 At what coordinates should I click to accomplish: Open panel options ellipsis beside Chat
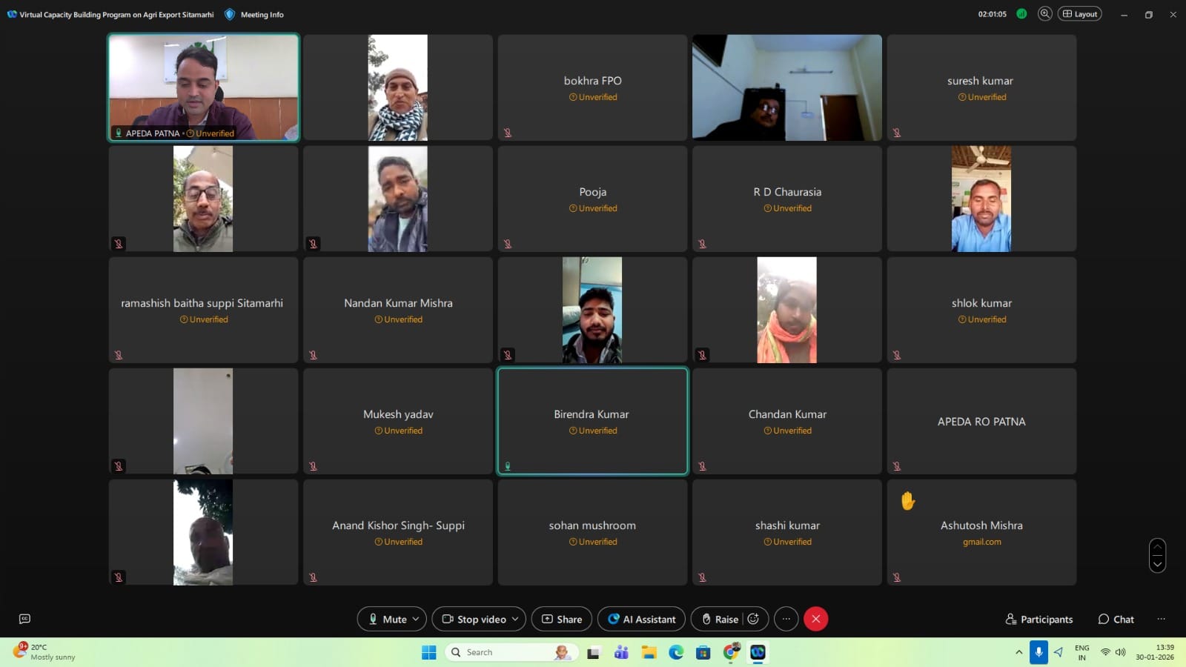[x=1161, y=619]
